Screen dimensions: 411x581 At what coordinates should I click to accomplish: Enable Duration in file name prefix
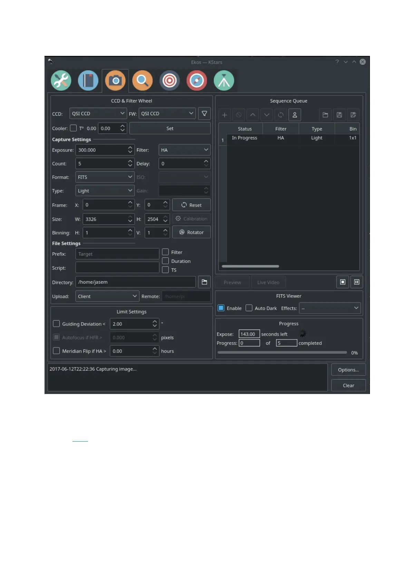click(165, 261)
